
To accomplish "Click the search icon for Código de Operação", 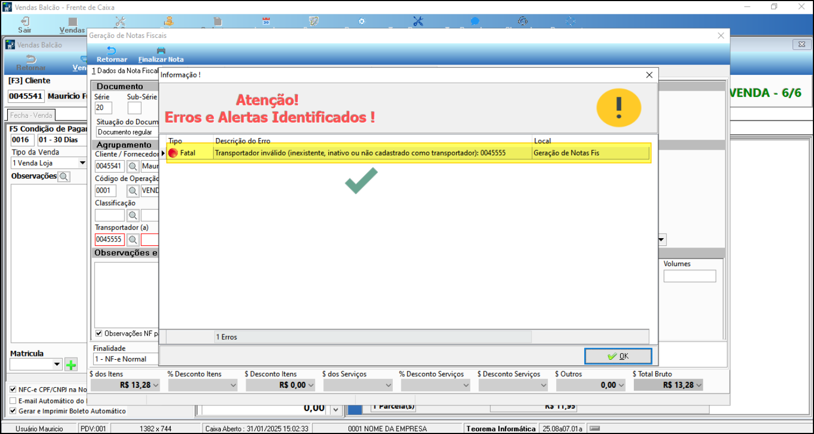I will point(133,191).
